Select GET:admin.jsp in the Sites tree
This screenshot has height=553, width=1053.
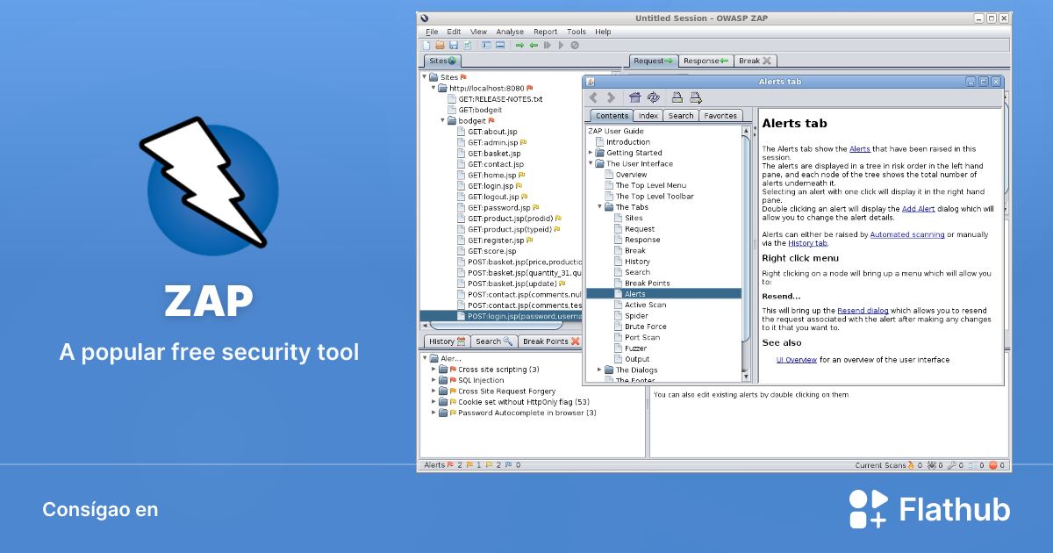[492, 142]
